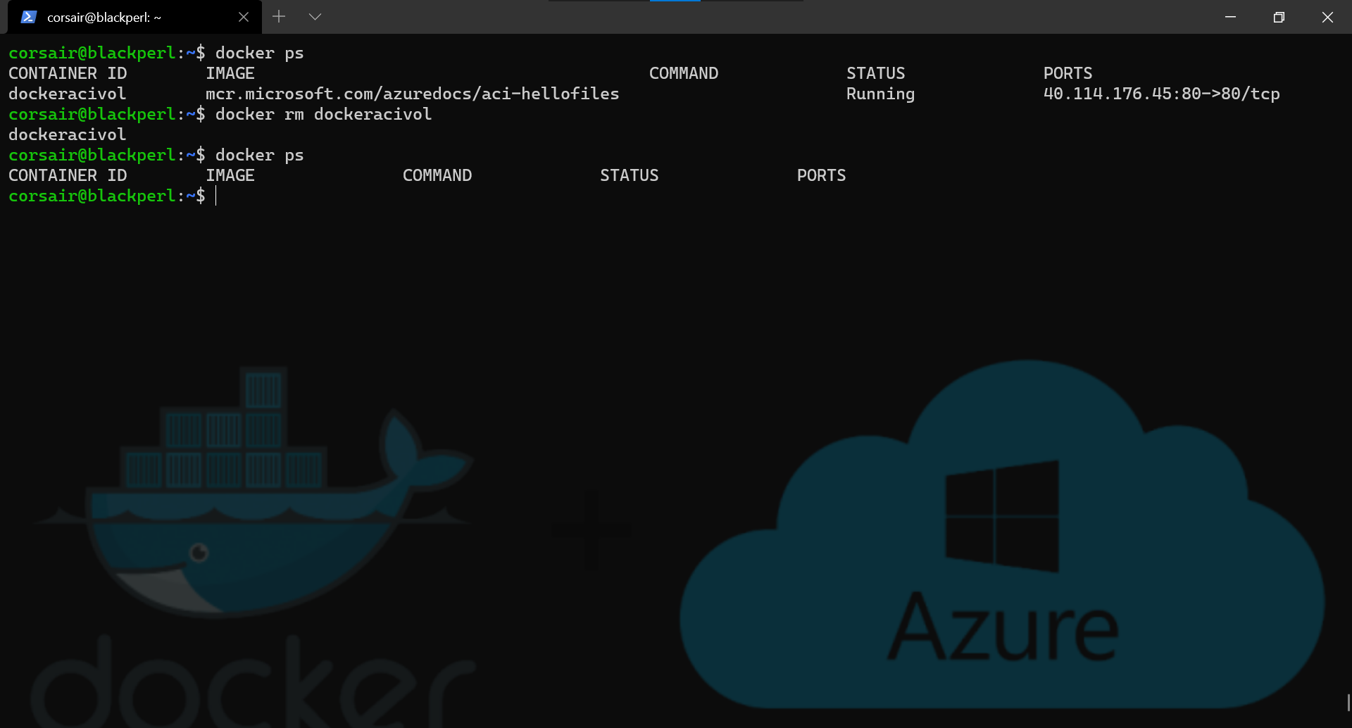Expand the new tab profile dropdown
This screenshot has height=728, width=1352.
pos(315,17)
